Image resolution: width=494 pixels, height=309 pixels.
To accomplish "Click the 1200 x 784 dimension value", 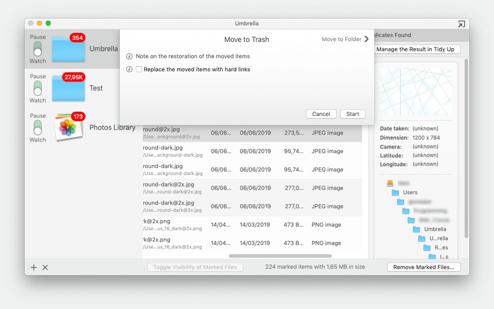I will 426,137.
